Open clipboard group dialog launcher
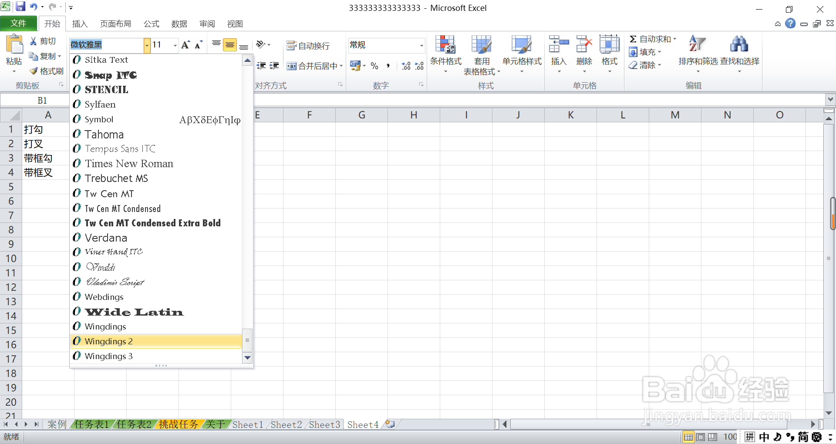 pyautogui.click(x=61, y=85)
